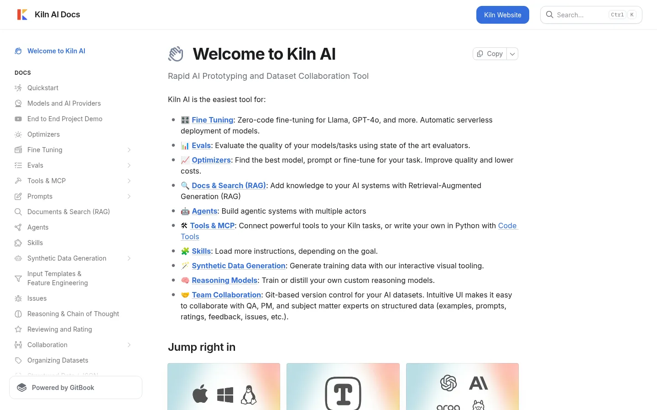Click the Skills puzzle piece icon
Screen dimensions: 657x410
18,243
